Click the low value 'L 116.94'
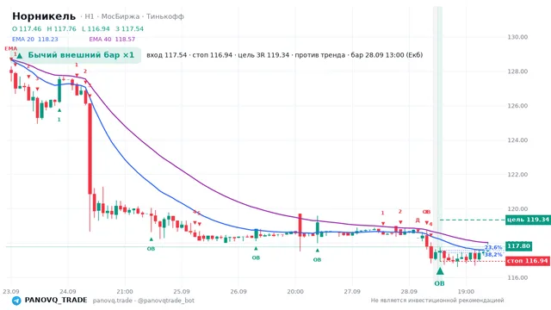 coord(96,28)
